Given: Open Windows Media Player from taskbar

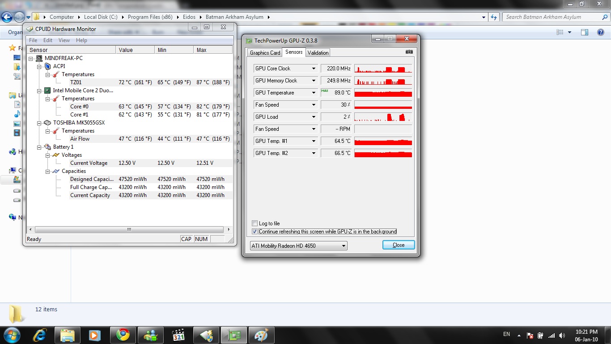Looking at the screenshot, I should click(94, 335).
